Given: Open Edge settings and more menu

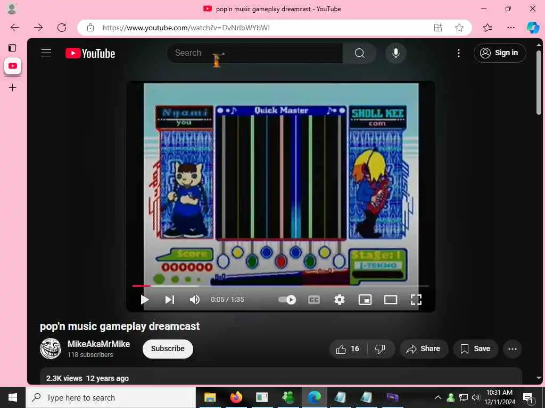Looking at the screenshot, I should click(x=510, y=28).
